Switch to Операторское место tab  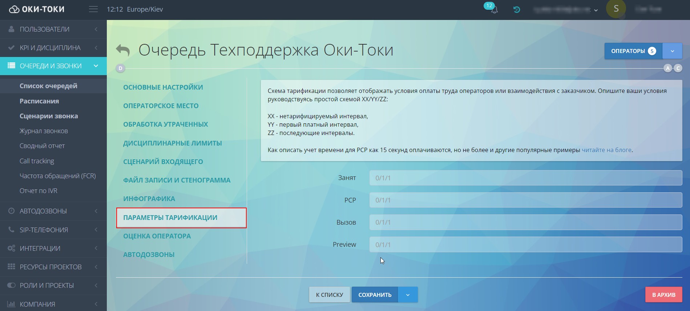point(161,106)
